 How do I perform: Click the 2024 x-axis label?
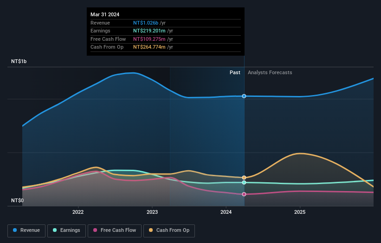point(226,212)
